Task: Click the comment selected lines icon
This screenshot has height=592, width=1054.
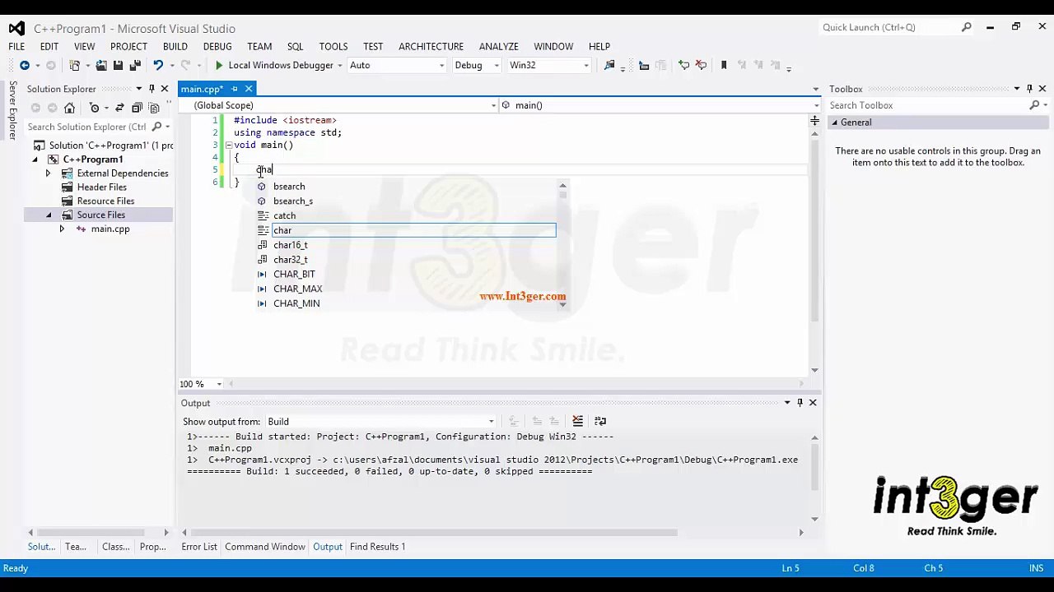Action: click(x=683, y=65)
